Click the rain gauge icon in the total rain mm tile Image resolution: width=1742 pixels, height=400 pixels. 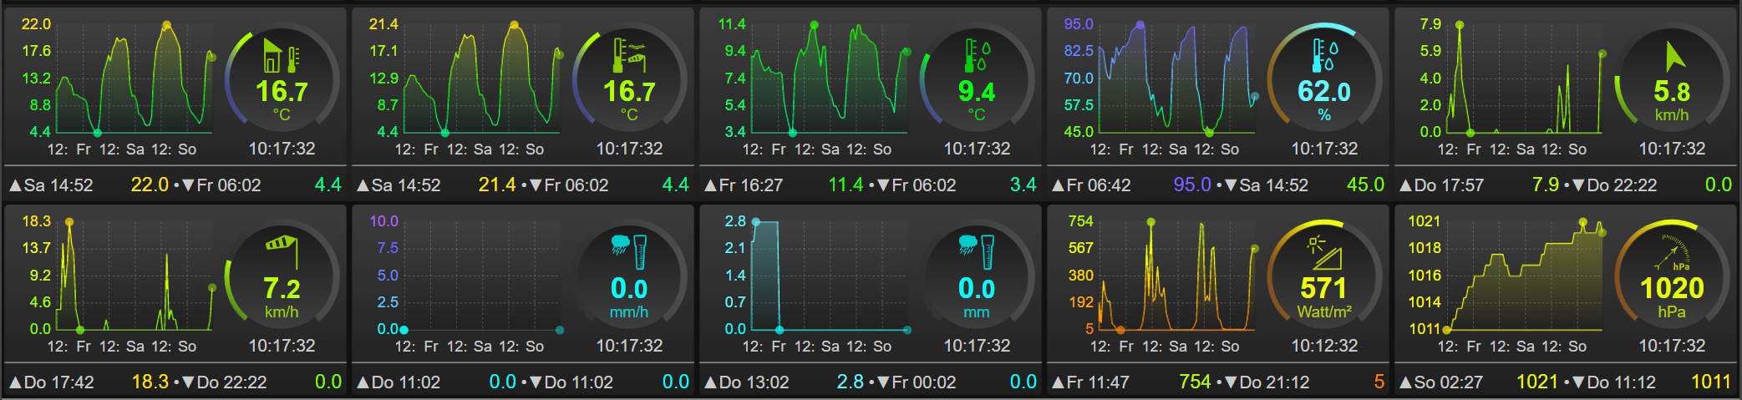pos(977,251)
